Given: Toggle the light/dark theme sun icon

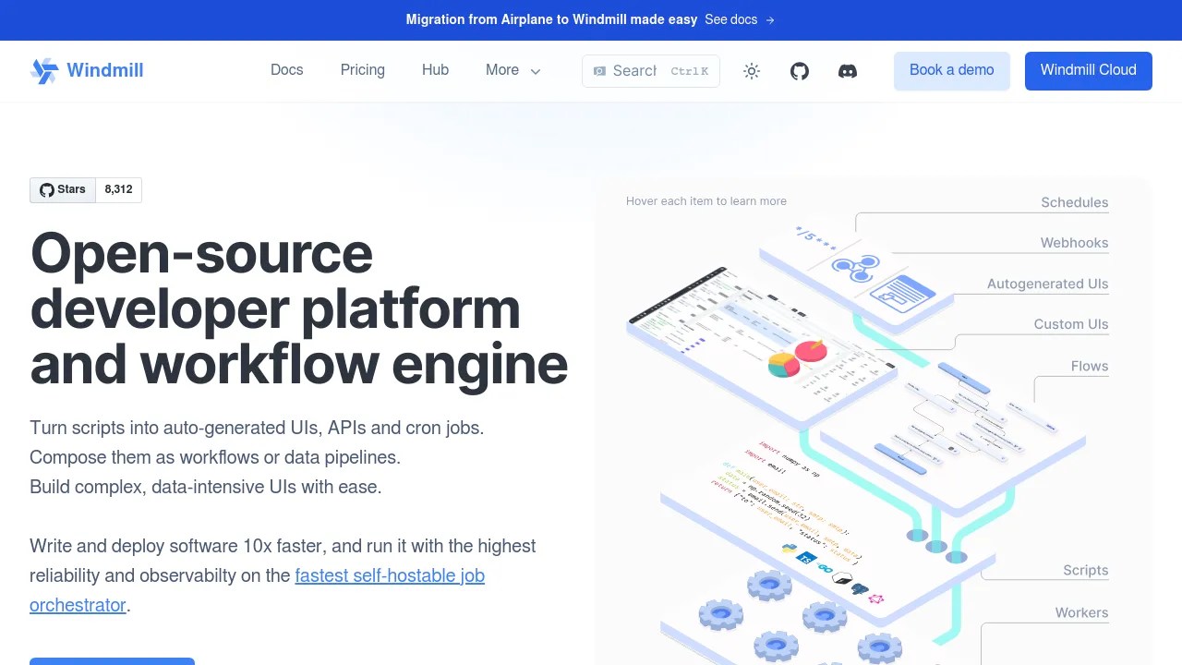Looking at the screenshot, I should pos(751,70).
